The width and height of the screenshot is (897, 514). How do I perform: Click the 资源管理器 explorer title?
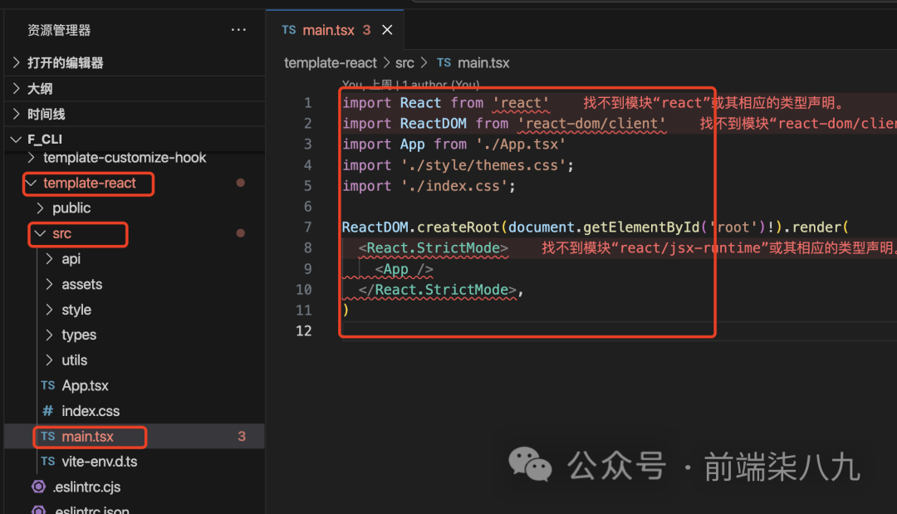[x=59, y=30]
